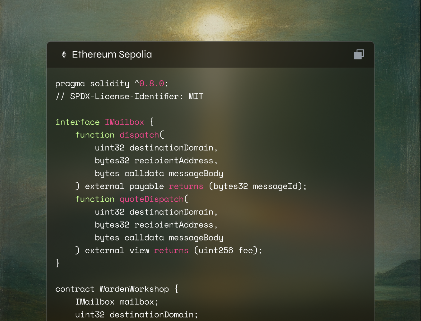Click the contract keyword
Image resolution: width=421 pixels, height=321 pixels.
[x=75, y=289]
